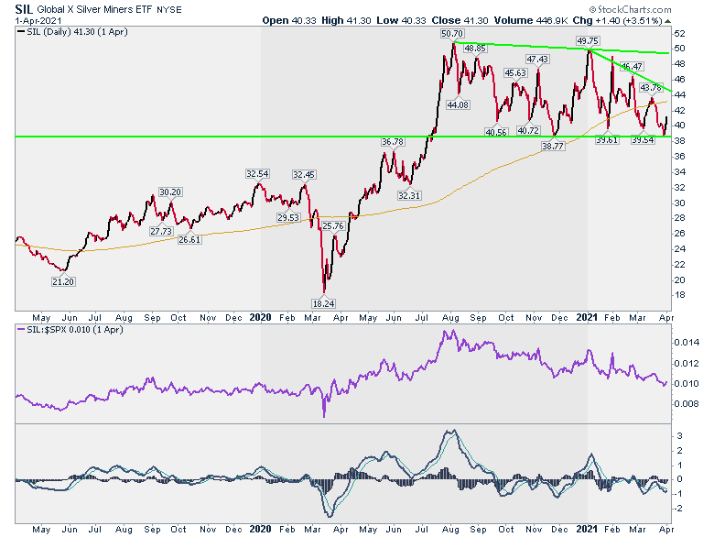Click the -2 tick on the MACD axis

[677, 509]
